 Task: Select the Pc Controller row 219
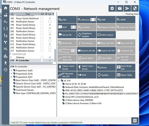(32, 60)
